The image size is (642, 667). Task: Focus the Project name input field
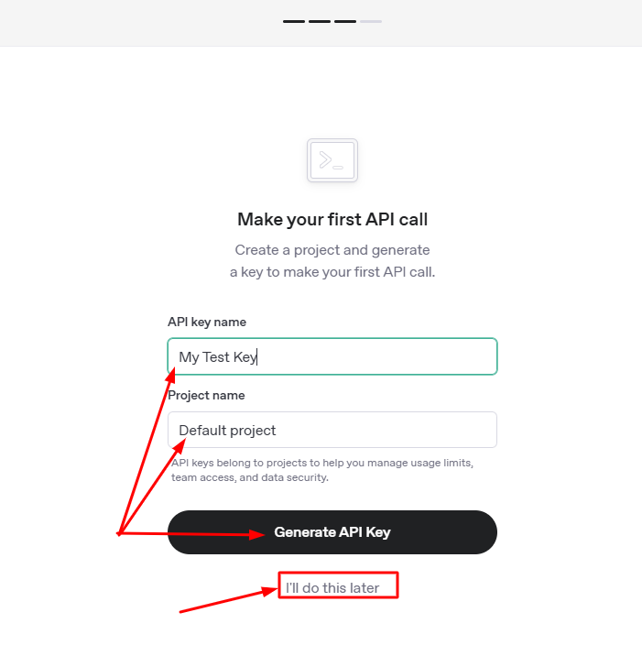point(332,430)
